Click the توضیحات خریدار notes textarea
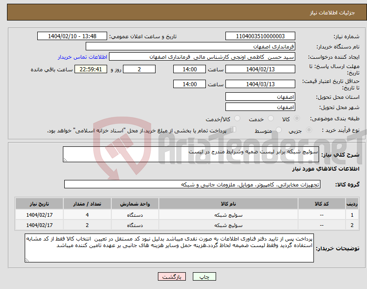 coord(169,248)
